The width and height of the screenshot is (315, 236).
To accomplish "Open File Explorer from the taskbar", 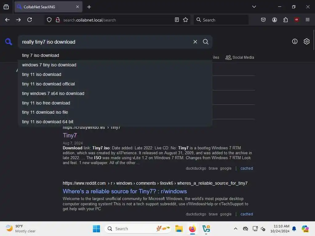I will tap(179, 229).
